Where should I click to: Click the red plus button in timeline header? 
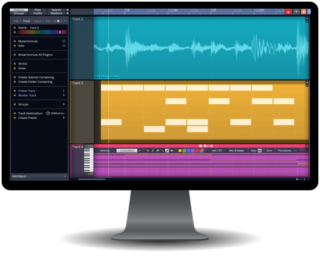click(288, 12)
